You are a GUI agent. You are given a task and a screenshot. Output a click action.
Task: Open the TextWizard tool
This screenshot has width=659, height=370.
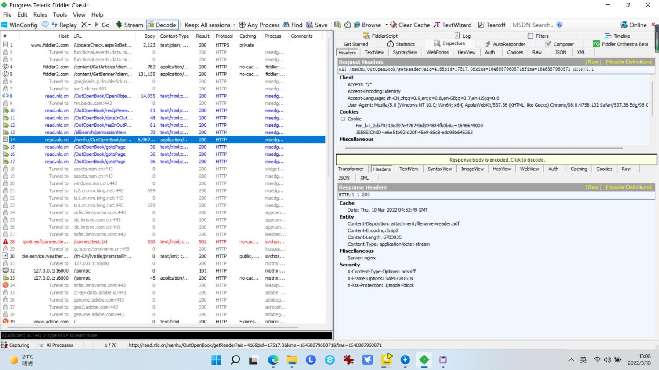coord(453,25)
